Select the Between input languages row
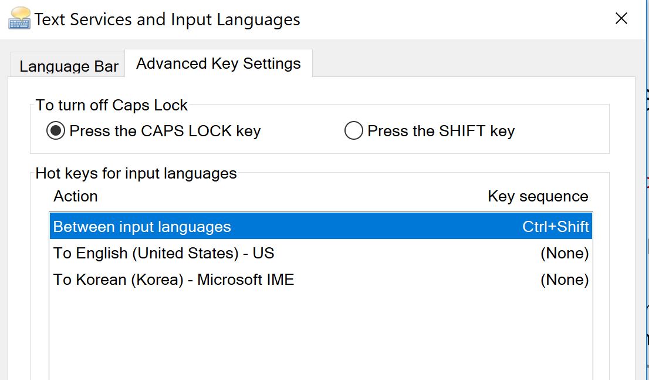Image resolution: width=649 pixels, height=380 pixels. (x=321, y=227)
